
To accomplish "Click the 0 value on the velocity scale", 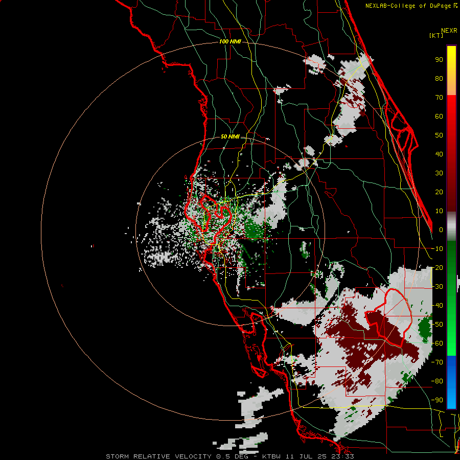I will 441,229.
